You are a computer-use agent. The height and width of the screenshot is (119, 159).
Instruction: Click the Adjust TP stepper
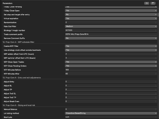156,90
